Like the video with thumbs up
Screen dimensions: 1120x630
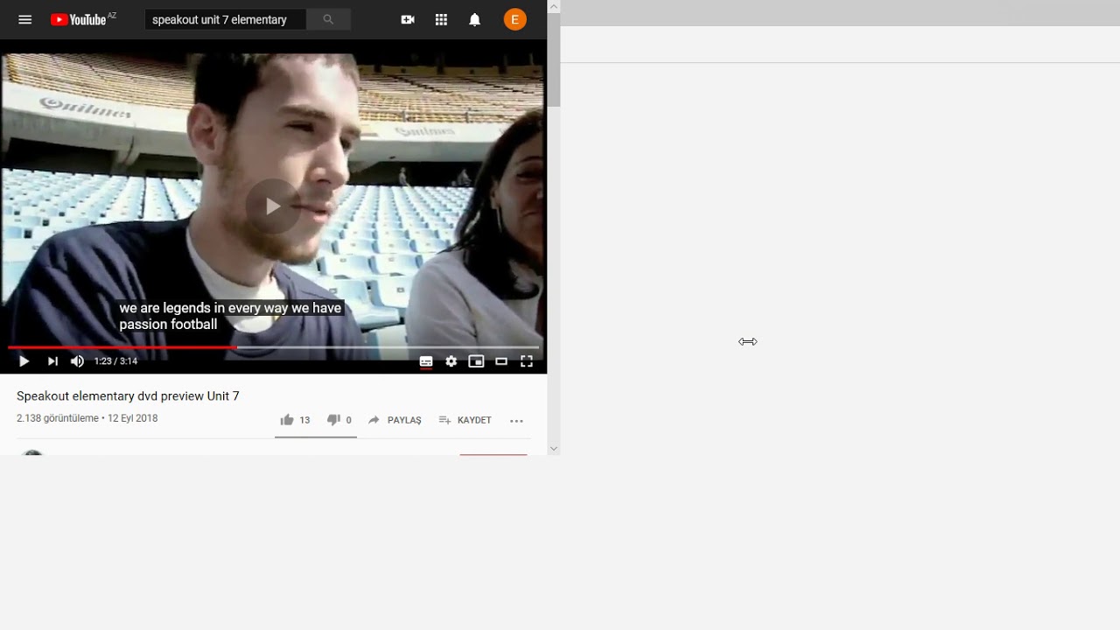click(286, 420)
